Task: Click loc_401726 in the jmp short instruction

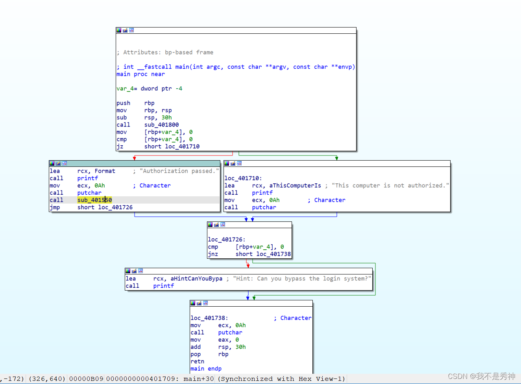Action: [115, 207]
